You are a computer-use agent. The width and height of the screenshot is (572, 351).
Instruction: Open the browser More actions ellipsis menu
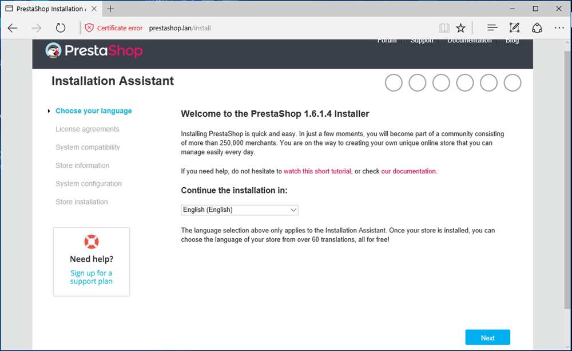tap(559, 28)
